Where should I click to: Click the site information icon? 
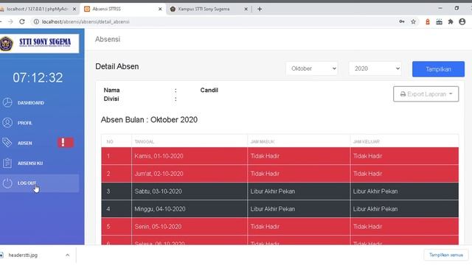[36, 21]
